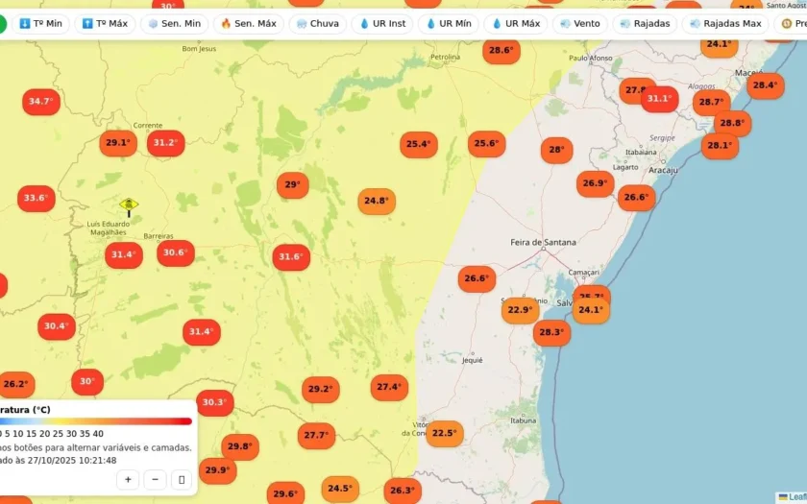807x504 pixels.
Task: Click the temperature color scale legend
Action: (96, 421)
